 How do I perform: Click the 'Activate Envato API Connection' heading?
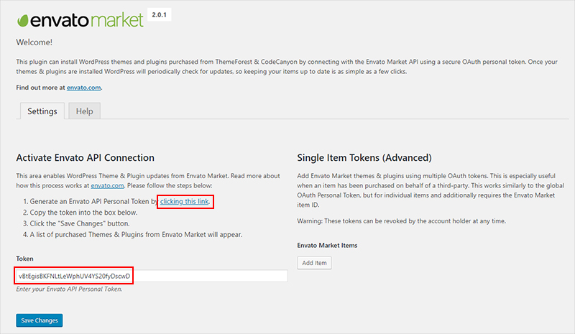coord(85,157)
